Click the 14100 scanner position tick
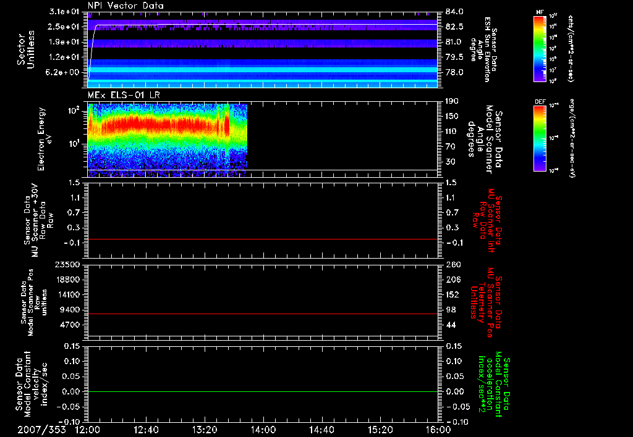This screenshot has width=633, height=437. 68,294
